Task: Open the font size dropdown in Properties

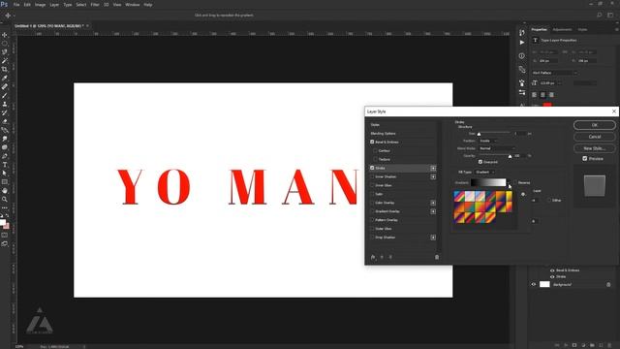Action: click(x=559, y=83)
